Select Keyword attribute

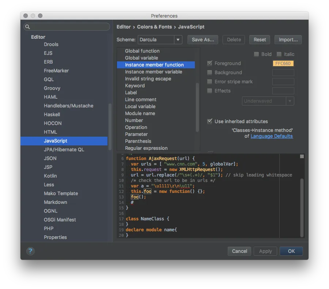(135, 85)
